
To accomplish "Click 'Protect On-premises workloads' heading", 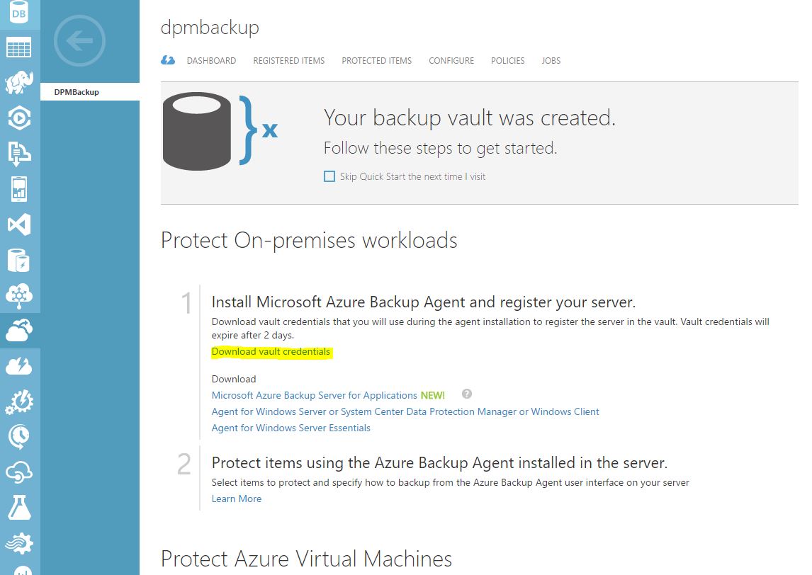I will tap(309, 241).
